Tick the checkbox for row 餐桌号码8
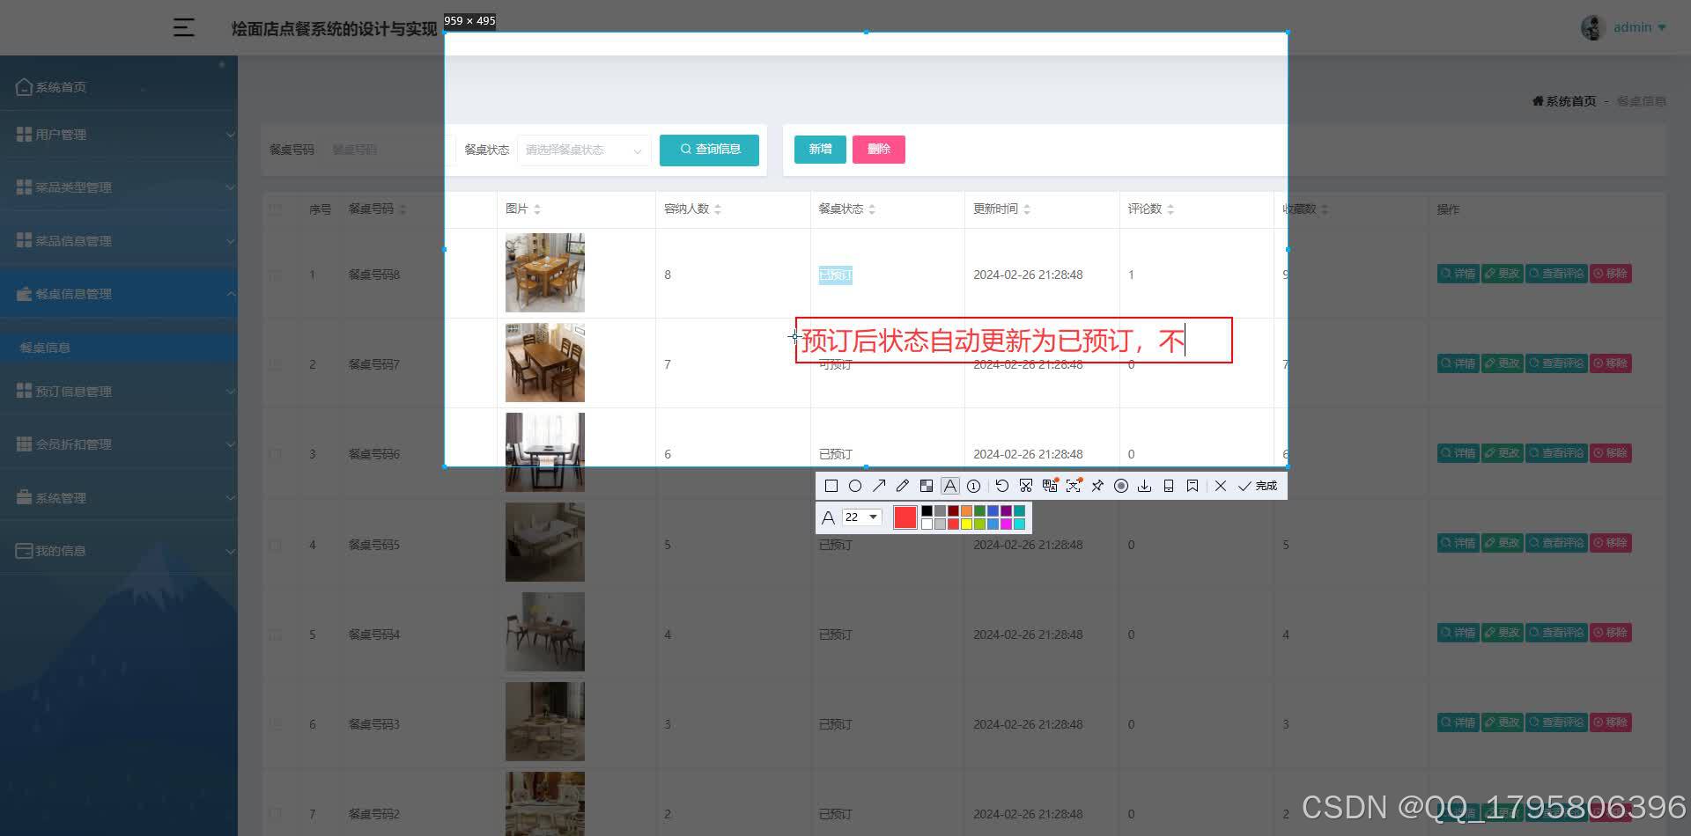This screenshot has height=836, width=1691. point(276,275)
